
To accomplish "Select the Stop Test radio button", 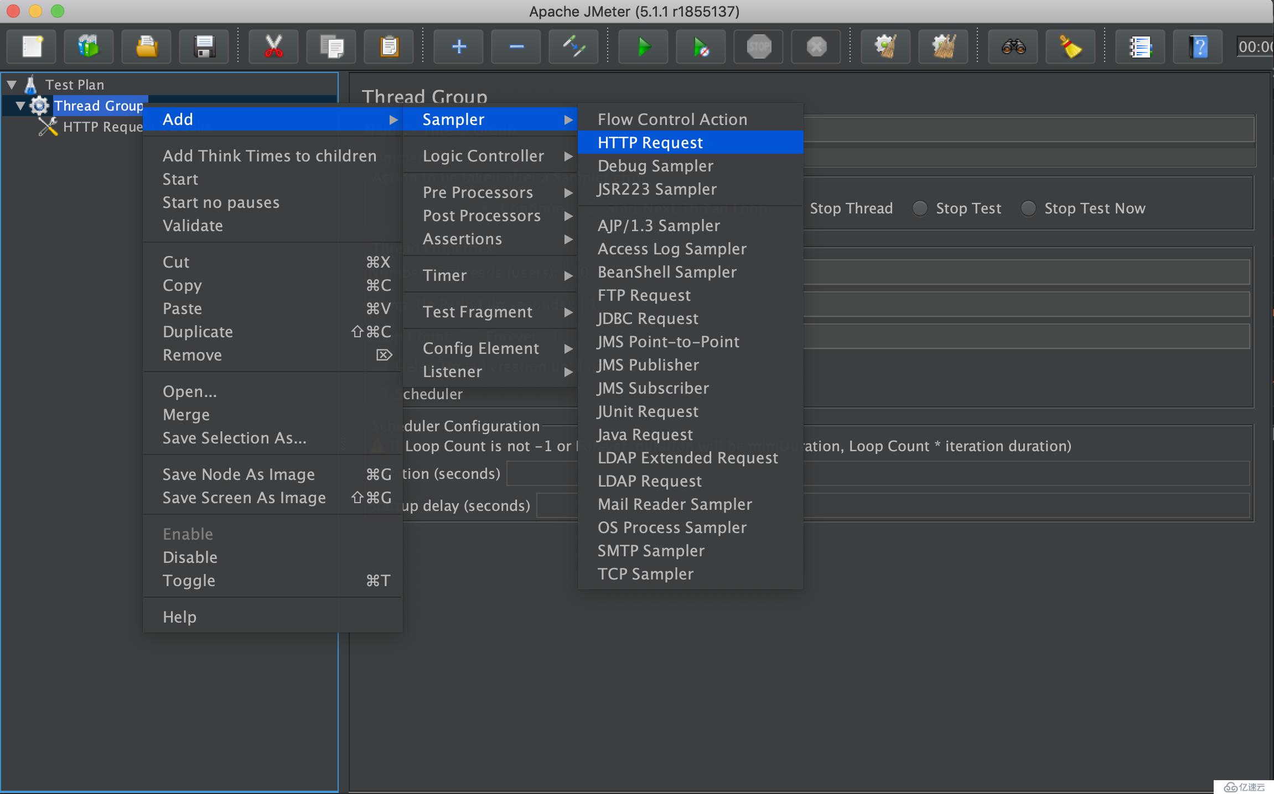I will [920, 208].
